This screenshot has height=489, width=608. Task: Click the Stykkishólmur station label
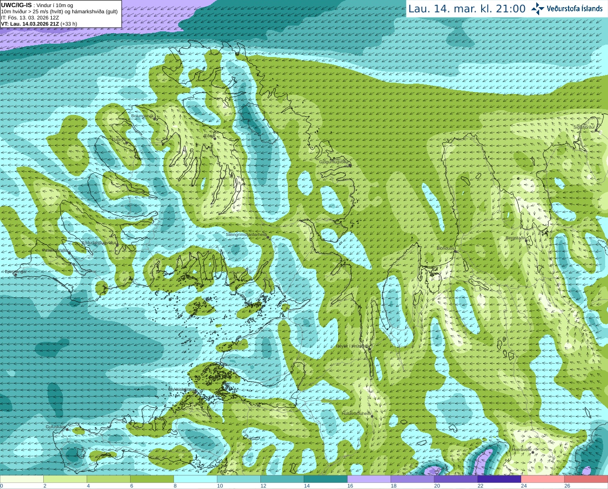coord(182,389)
